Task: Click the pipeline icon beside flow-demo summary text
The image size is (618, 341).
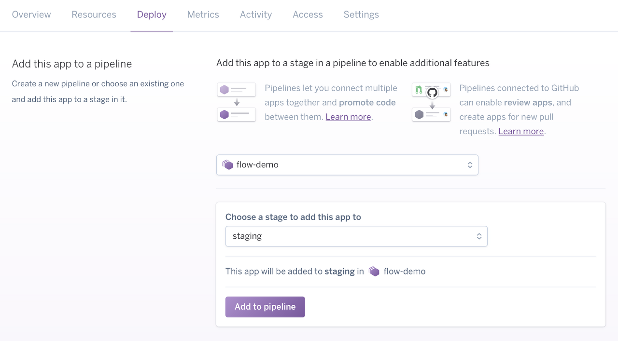Action: coord(374,272)
